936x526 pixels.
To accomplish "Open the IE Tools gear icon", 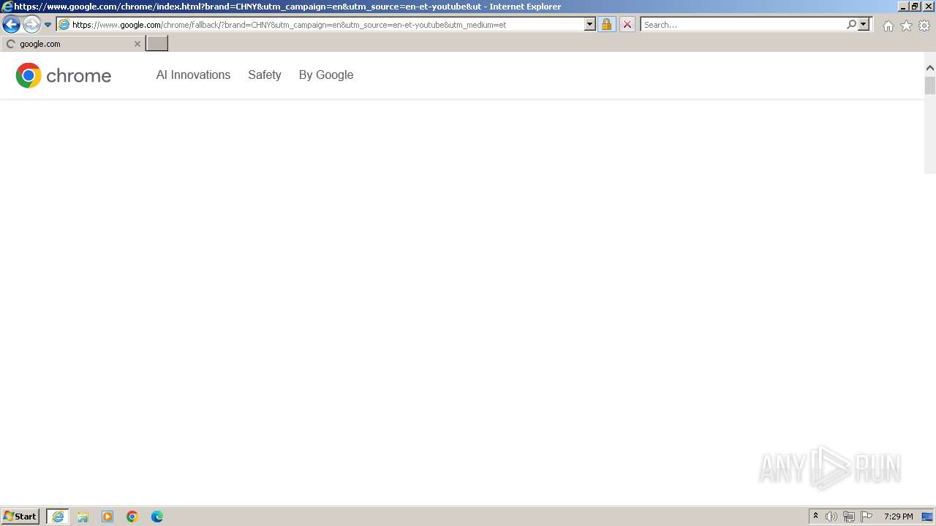I will click(924, 26).
